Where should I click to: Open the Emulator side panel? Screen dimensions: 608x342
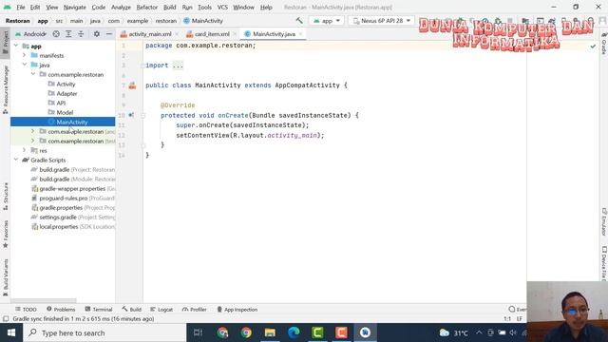(x=604, y=221)
